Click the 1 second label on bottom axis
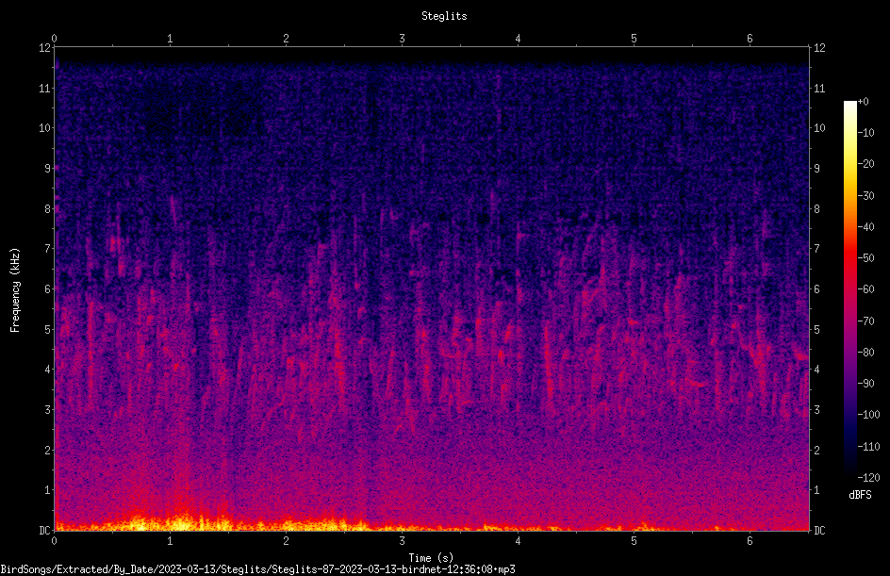Screen dimensions: 890x576 (x=170, y=541)
